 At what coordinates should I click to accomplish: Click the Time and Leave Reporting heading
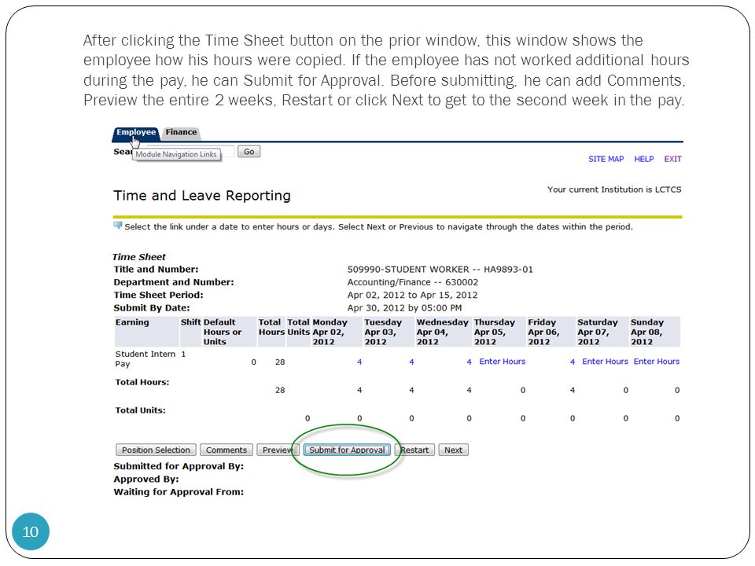pos(202,196)
